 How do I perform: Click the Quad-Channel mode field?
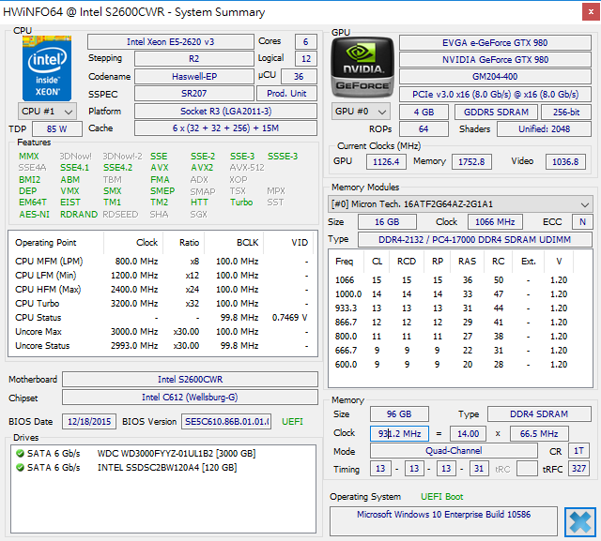click(454, 451)
